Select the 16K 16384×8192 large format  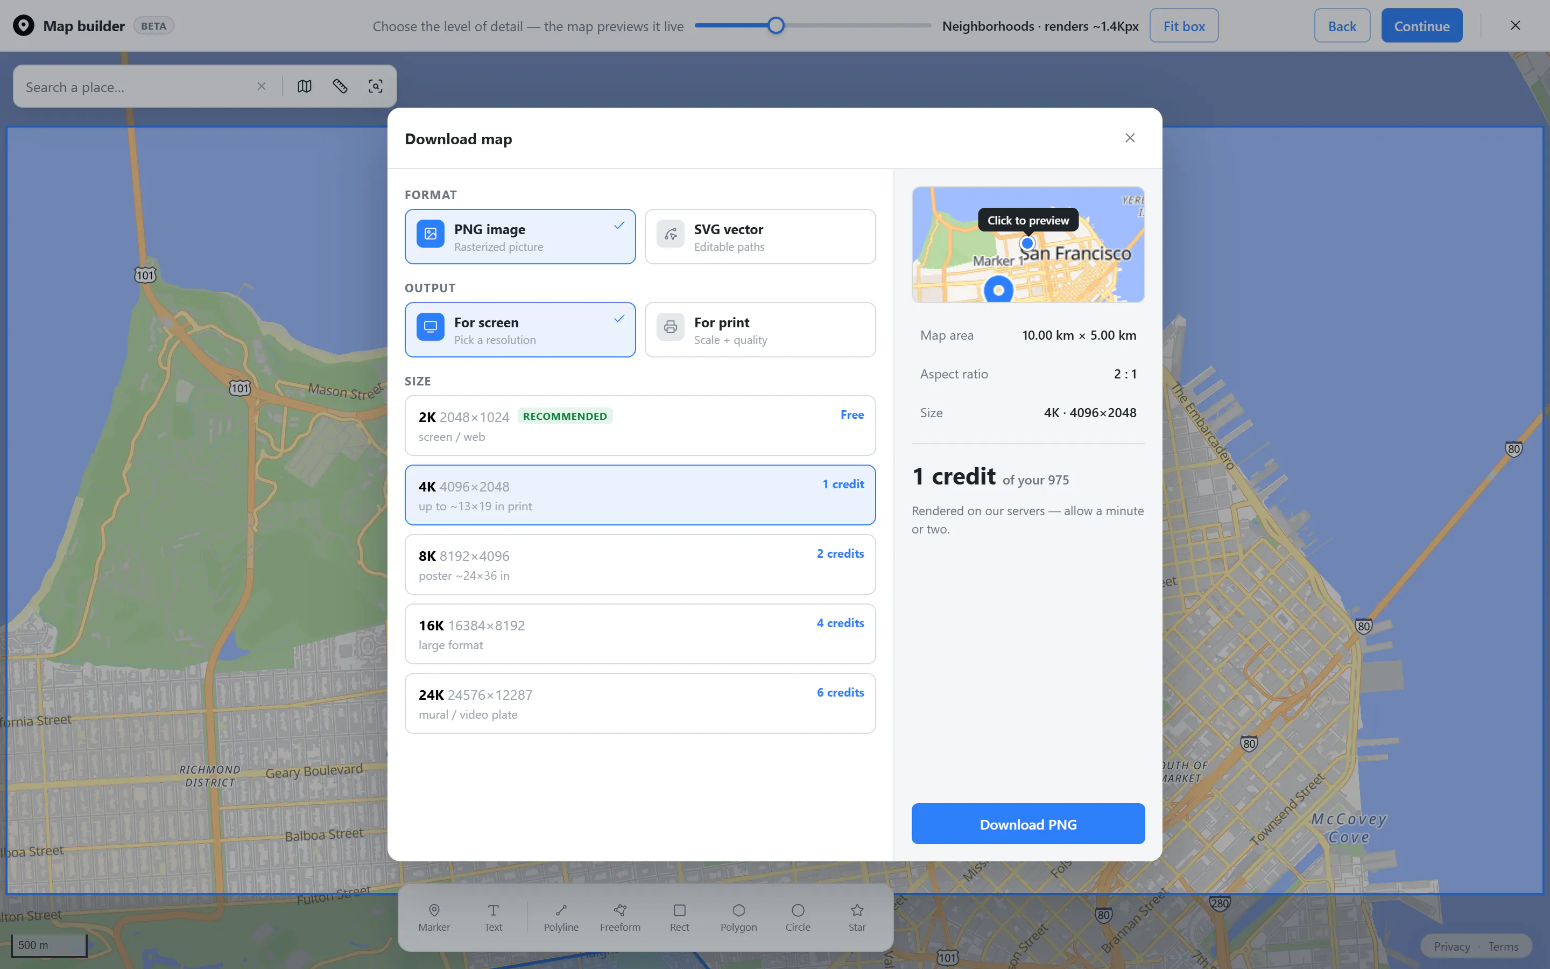tap(640, 634)
